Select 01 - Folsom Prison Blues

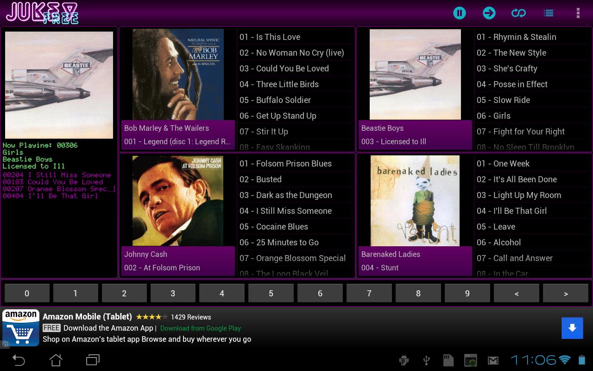click(295, 164)
